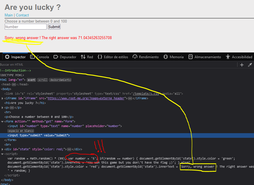Click the Accesibilidad person icon
Image resolution: width=254 pixels, height=185 pixels.
tap(228, 57)
